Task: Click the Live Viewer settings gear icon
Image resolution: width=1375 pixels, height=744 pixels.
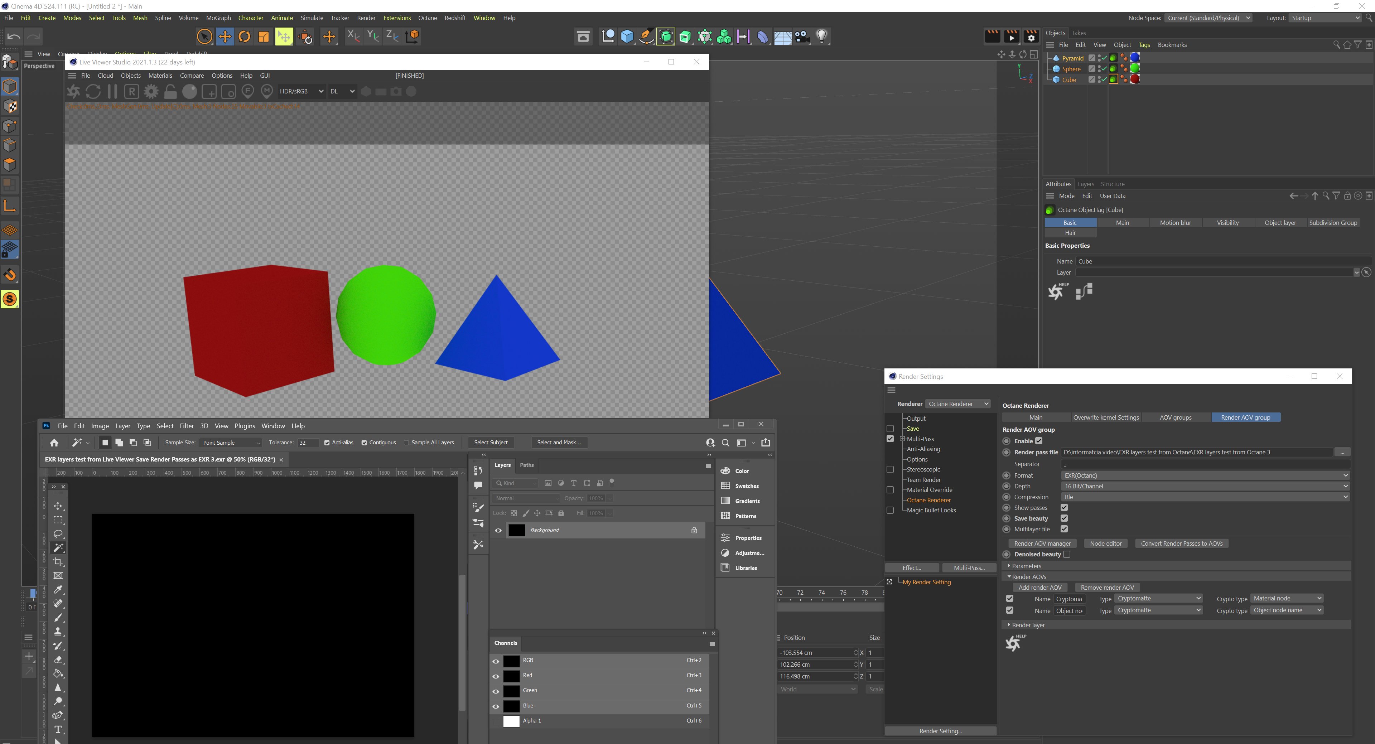Action: pyautogui.click(x=151, y=91)
